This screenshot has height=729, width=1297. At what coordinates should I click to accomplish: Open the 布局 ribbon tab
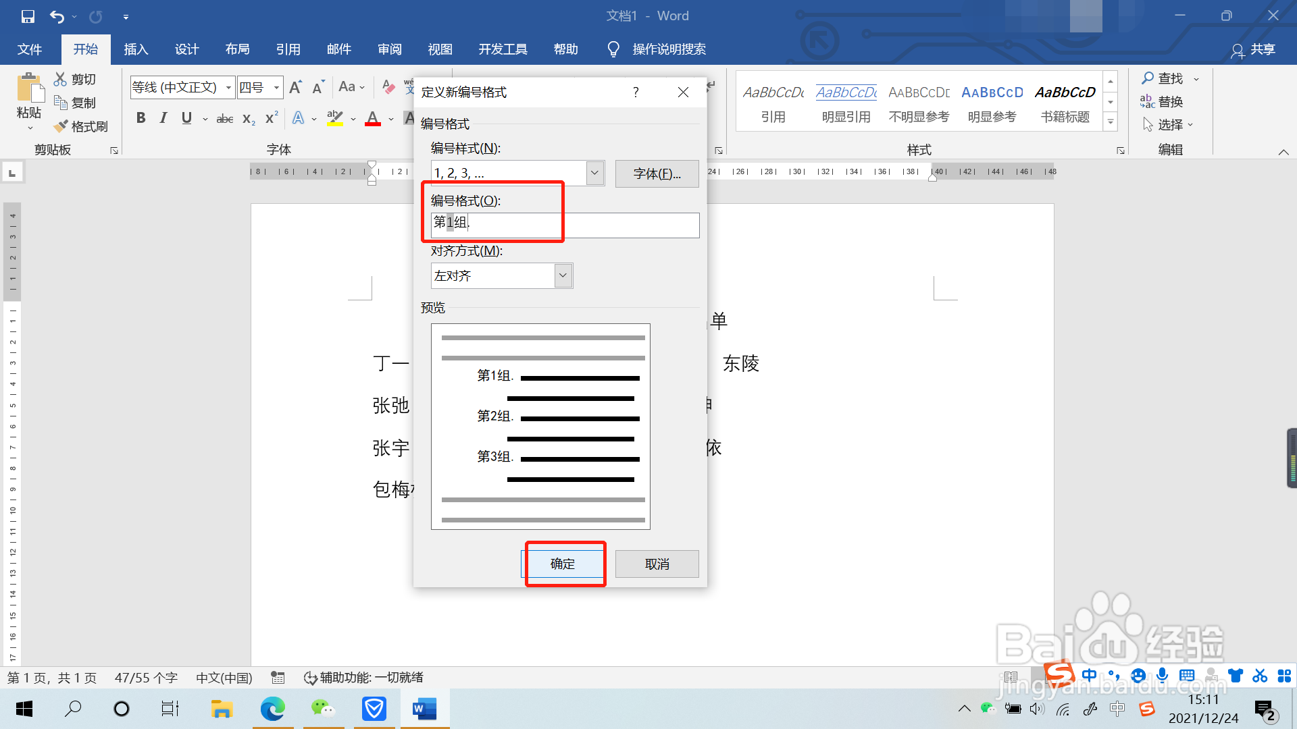coord(237,49)
